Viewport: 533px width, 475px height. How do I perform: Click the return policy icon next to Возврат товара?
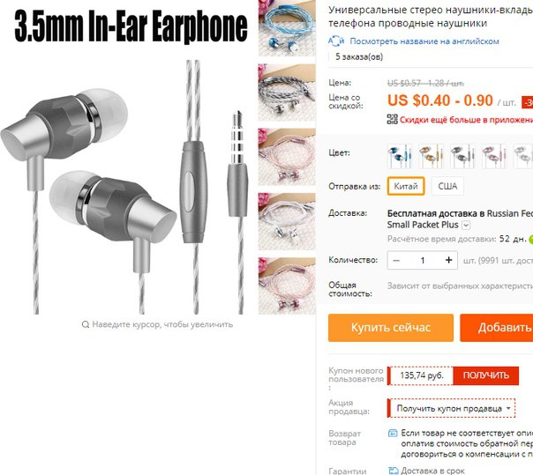coord(393,433)
